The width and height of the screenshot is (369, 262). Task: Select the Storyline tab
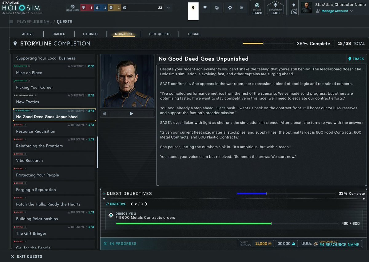point(124,34)
